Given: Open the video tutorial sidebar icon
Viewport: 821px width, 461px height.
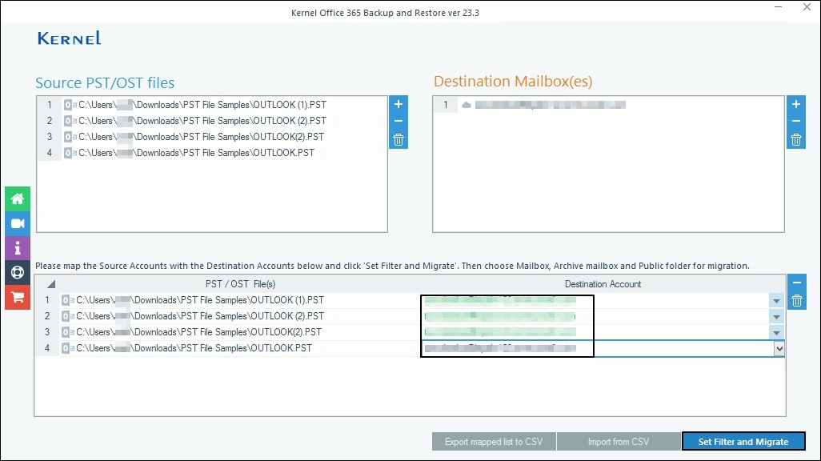Looking at the screenshot, I should coord(18,223).
